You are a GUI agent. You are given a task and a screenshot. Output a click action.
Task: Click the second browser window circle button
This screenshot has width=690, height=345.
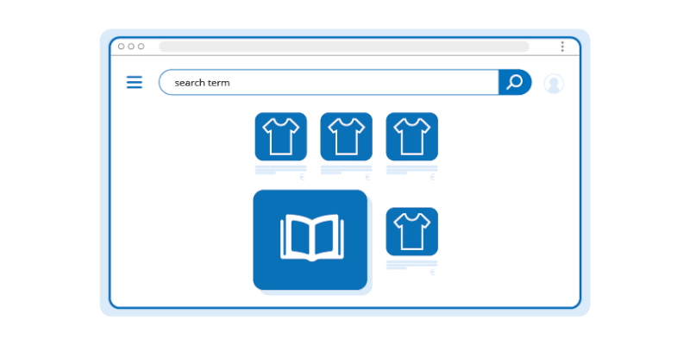pyautogui.click(x=131, y=47)
